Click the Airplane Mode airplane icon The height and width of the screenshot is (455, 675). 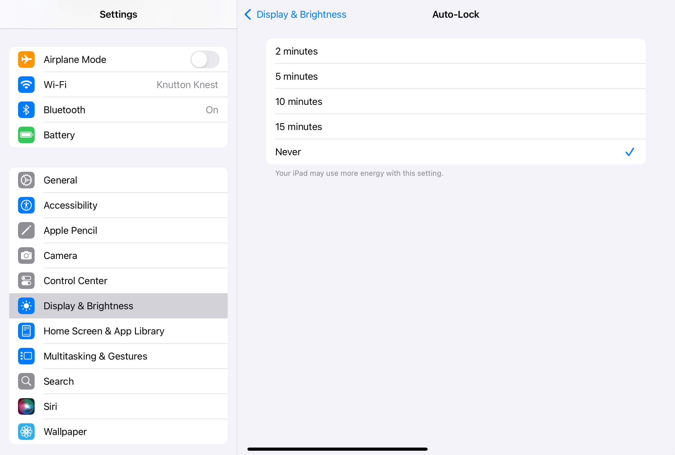click(x=26, y=59)
